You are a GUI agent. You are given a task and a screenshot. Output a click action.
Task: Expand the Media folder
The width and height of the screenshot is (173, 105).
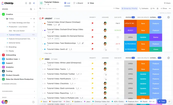click(4, 51)
